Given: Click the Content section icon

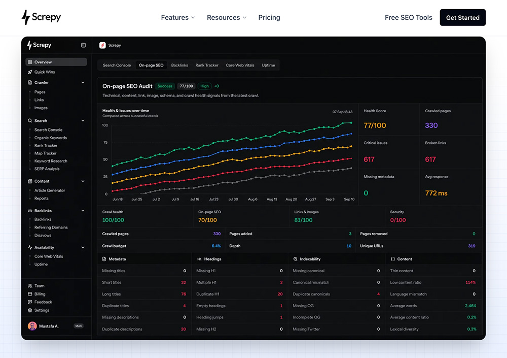Looking at the screenshot, I should coord(30,181).
